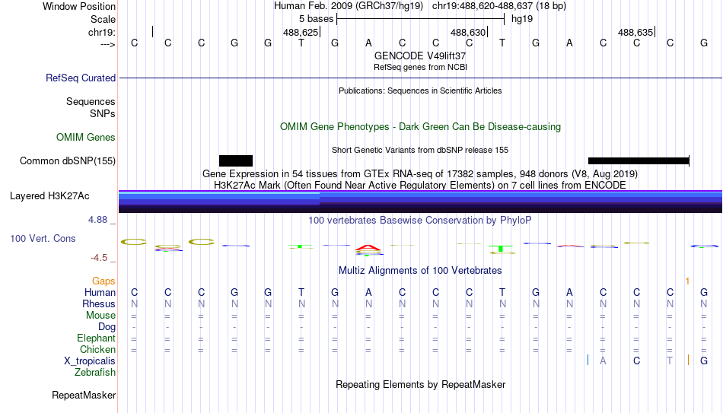Viewport: 723px width, 413px height.
Task: Click the orange gap count 1 marker
Action: (687, 281)
